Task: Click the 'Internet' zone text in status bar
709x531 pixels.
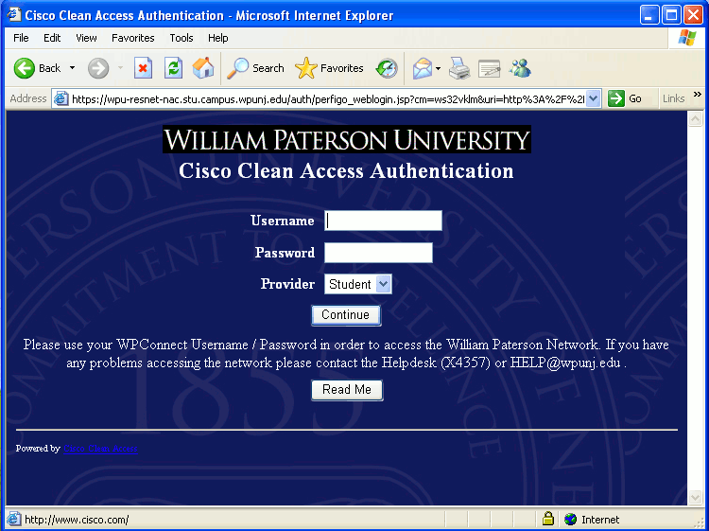Action: (x=600, y=520)
